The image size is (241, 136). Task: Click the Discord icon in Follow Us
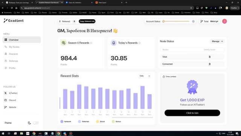6,100
